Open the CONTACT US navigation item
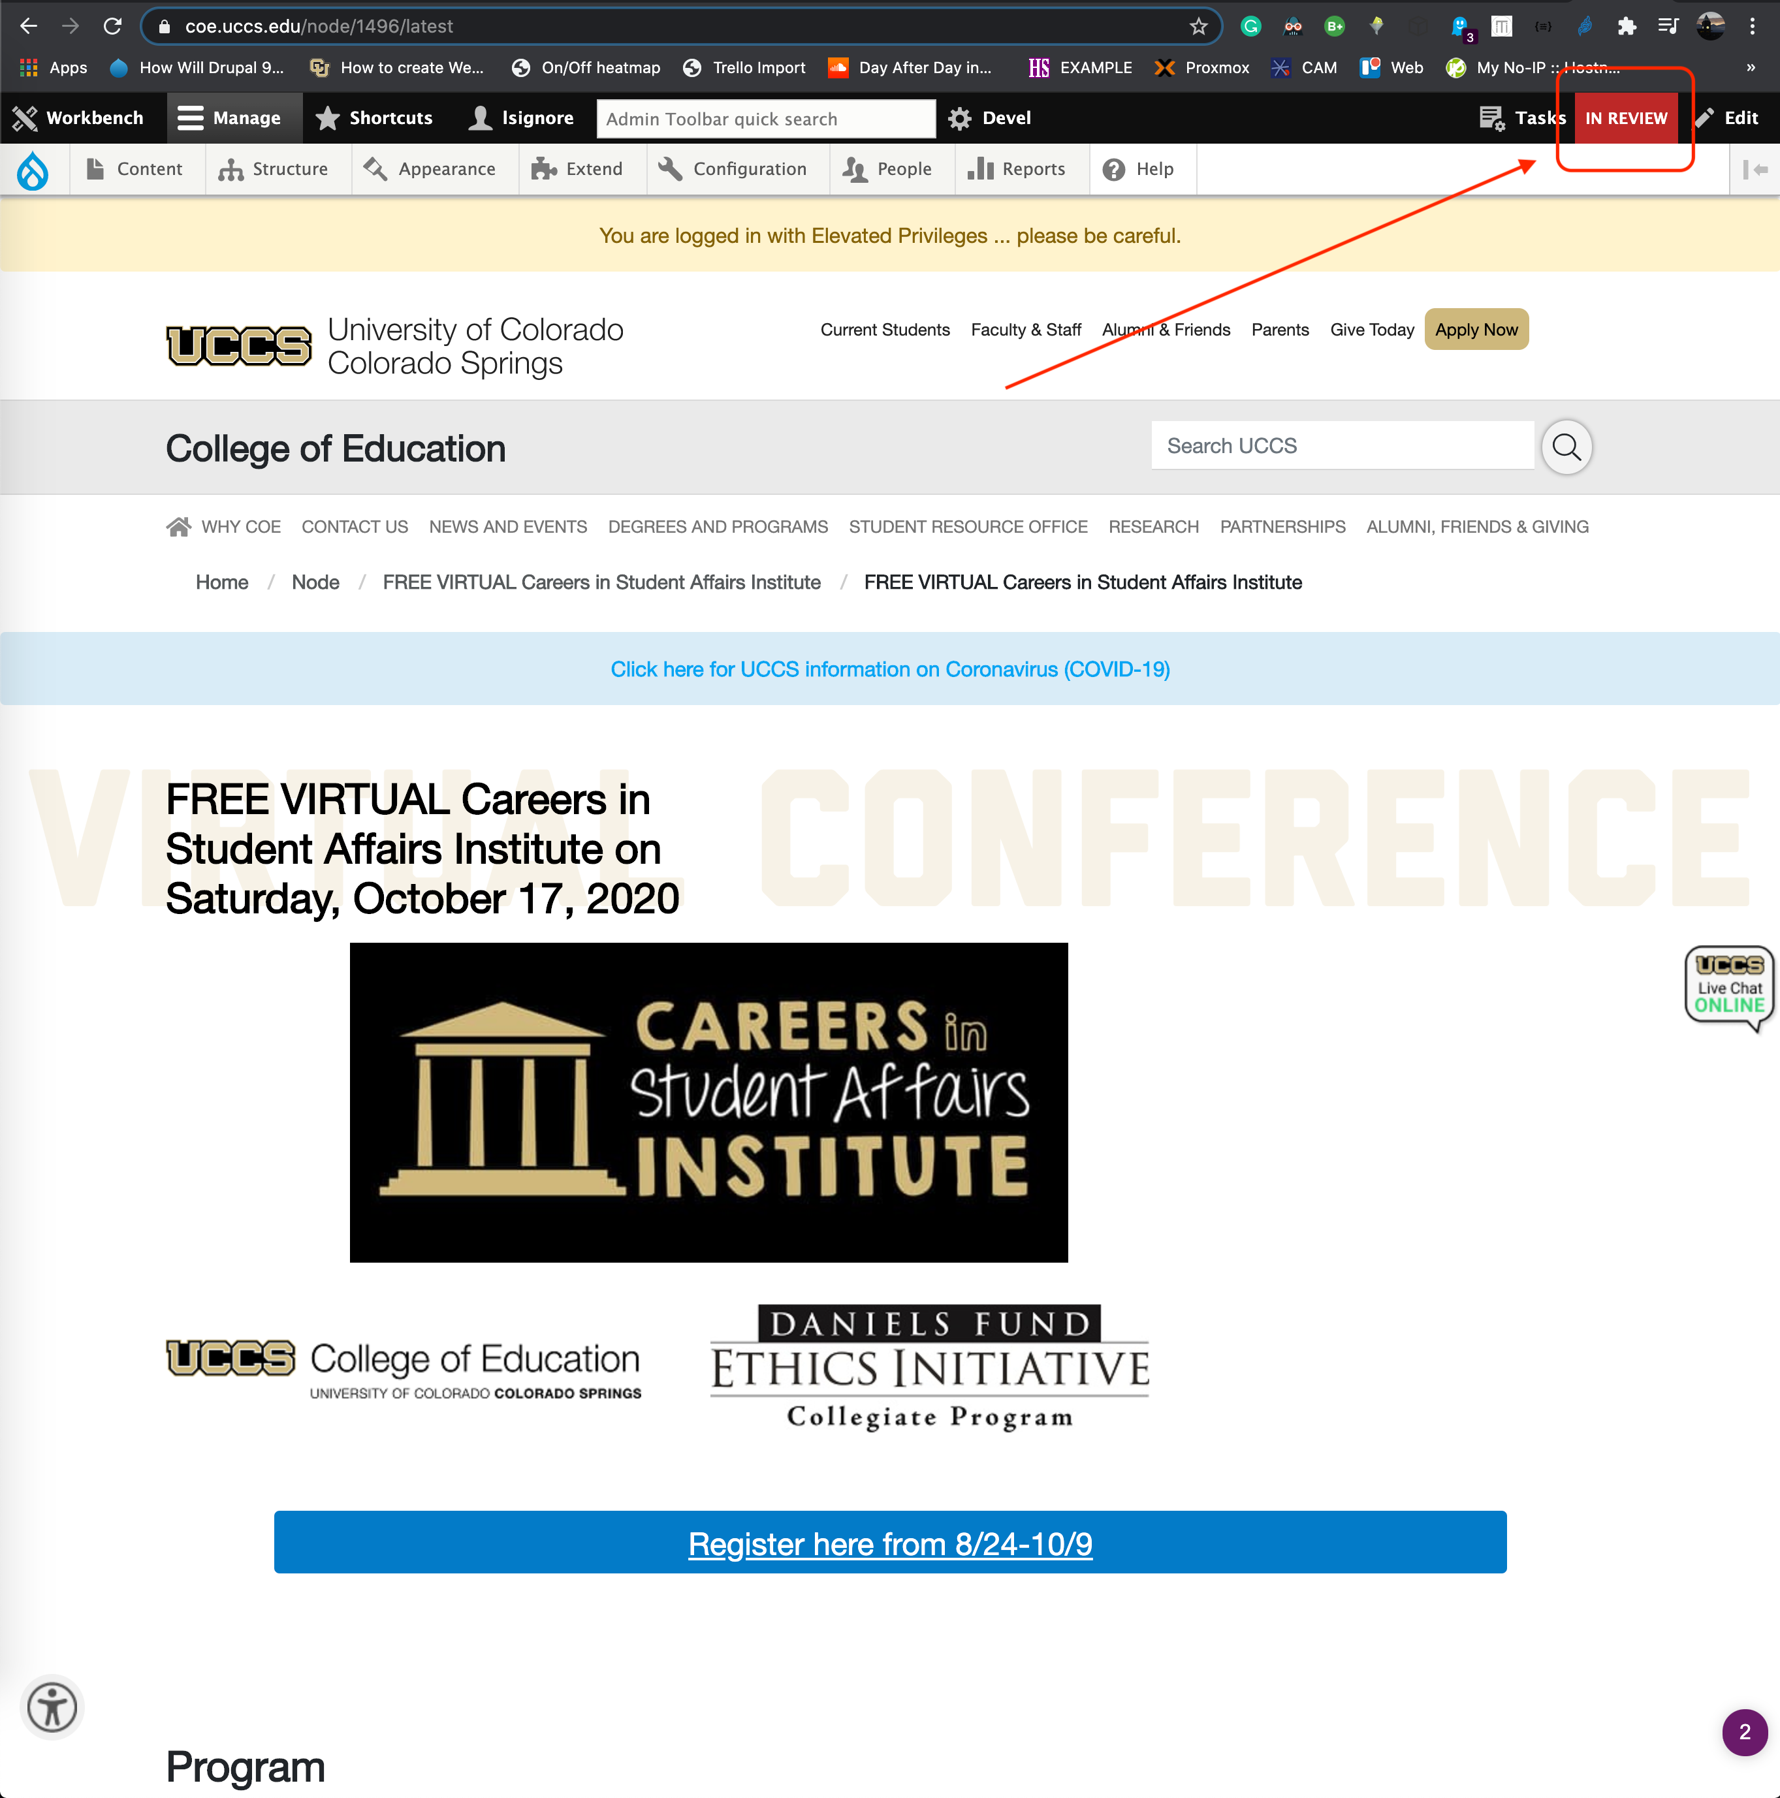The height and width of the screenshot is (1798, 1780). click(x=355, y=527)
